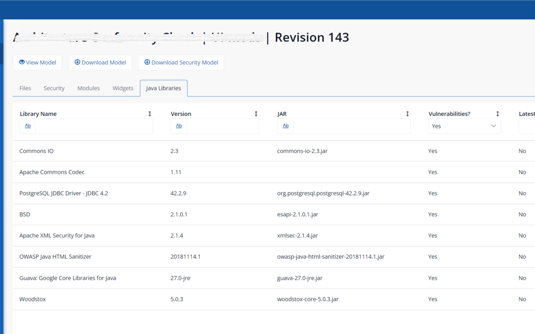
Task: Click version 2.1.0.1 cell
Action: 179,214
